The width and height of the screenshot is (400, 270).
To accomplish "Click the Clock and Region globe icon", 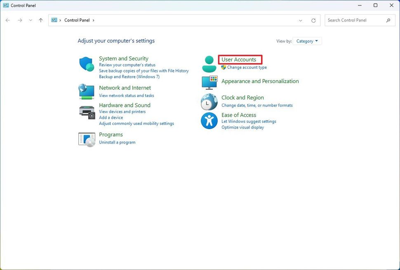I will (209, 101).
